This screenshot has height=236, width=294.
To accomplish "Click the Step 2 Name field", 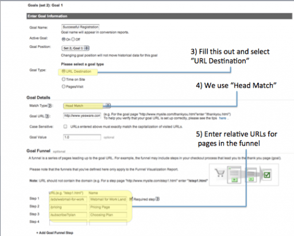I will coord(108,207).
